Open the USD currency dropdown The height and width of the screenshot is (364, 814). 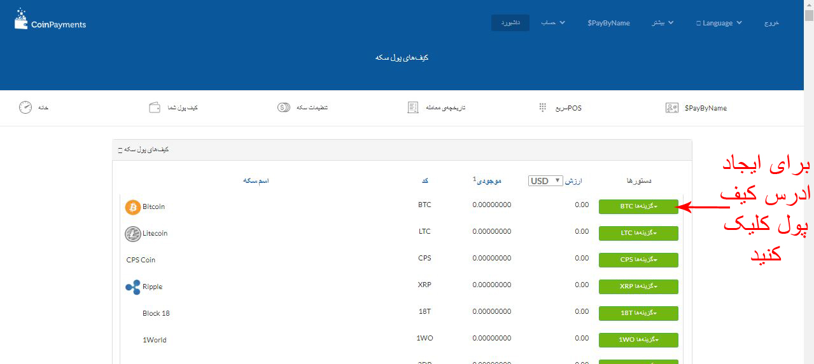tap(545, 181)
